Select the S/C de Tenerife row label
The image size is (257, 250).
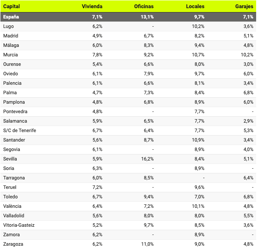coord(19,130)
